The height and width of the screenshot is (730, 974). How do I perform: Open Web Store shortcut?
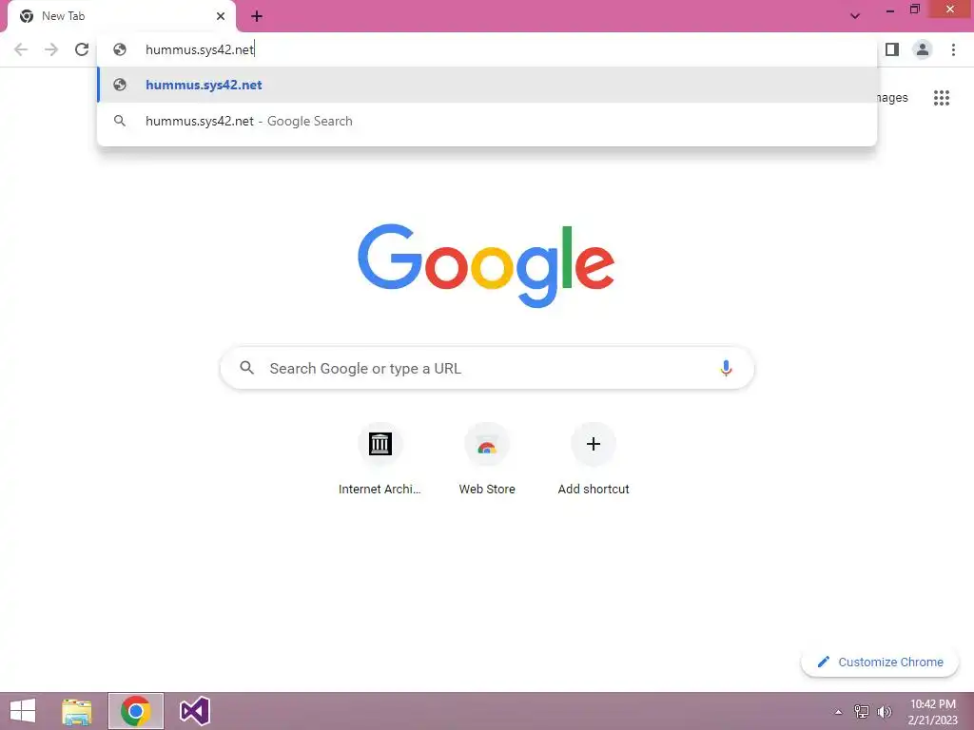(487, 459)
